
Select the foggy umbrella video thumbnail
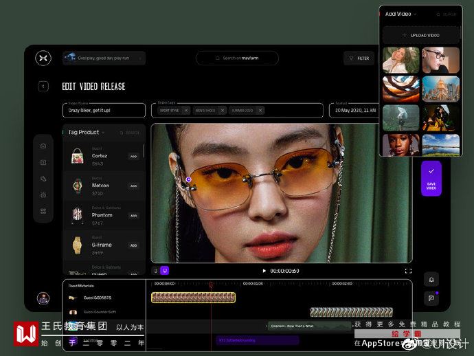401,118
